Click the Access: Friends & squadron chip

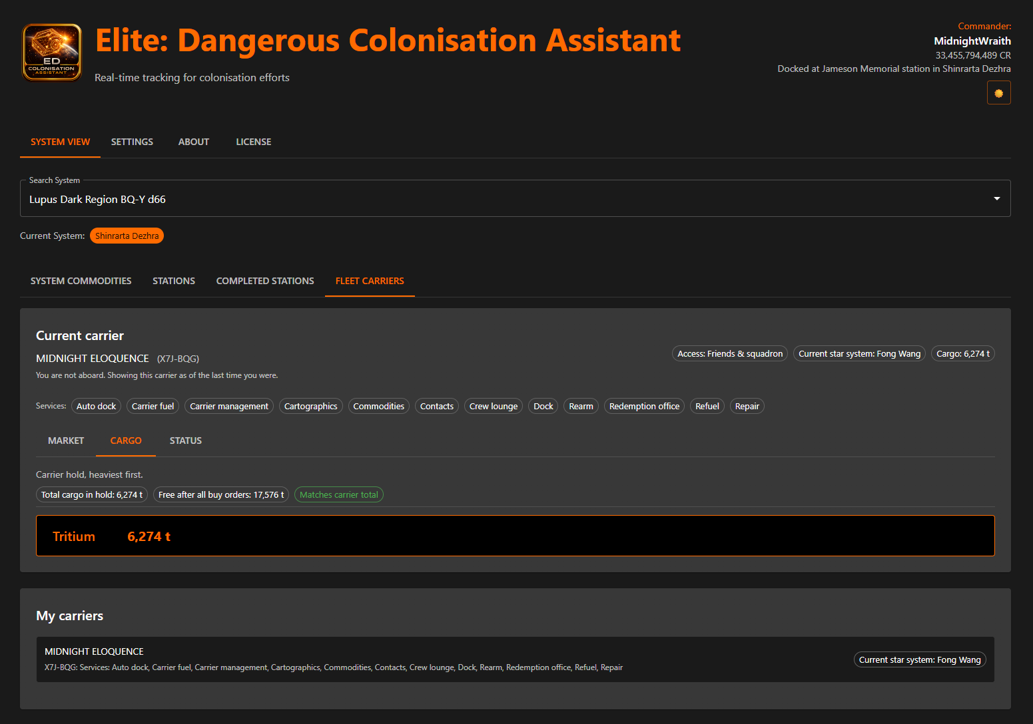tap(730, 353)
